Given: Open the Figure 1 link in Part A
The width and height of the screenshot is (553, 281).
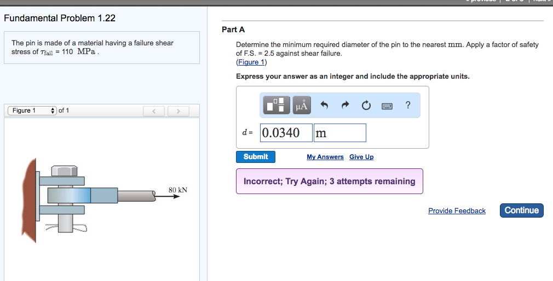Looking at the screenshot, I should pos(251,62).
